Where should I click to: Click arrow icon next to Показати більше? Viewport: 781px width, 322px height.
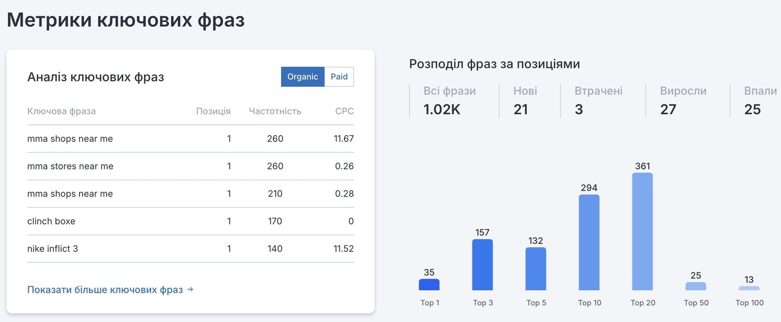[x=190, y=289]
